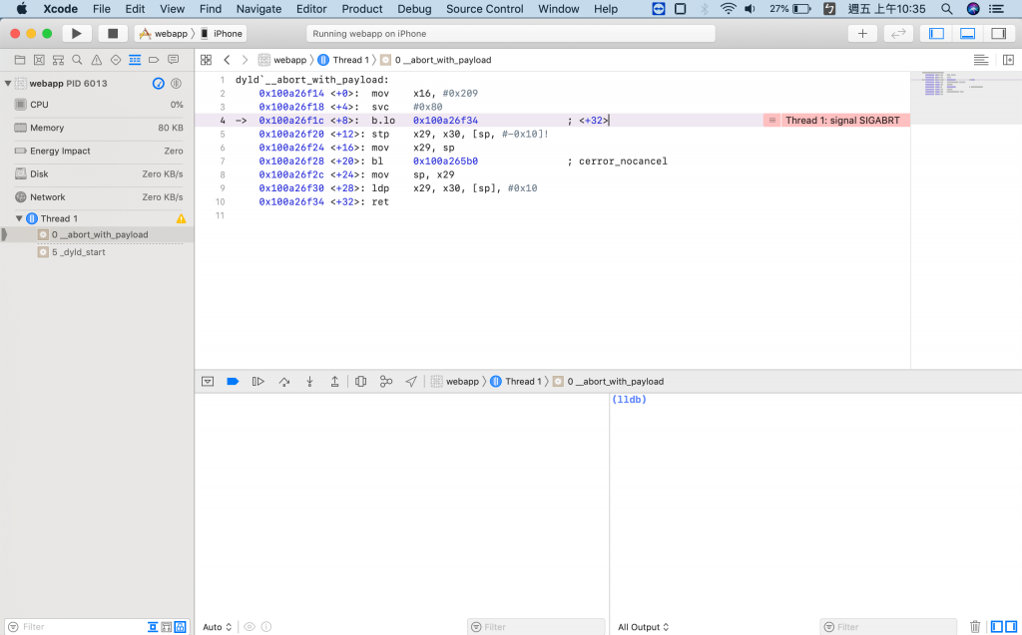The width and height of the screenshot is (1022, 635).
Task: Click the Step into button
Action: tap(309, 382)
